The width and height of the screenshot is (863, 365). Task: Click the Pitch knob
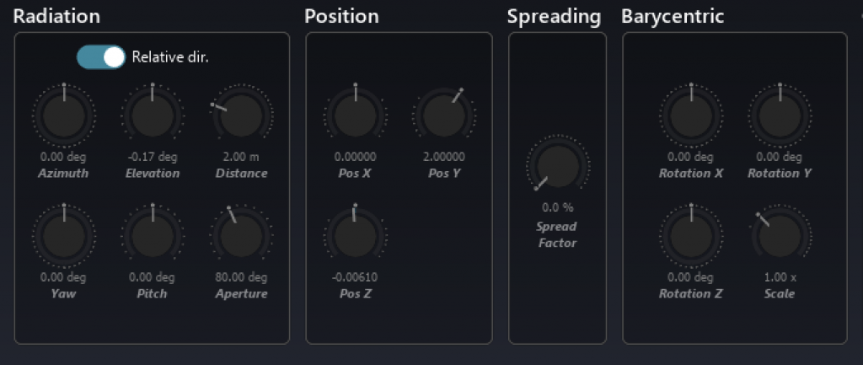[x=153, y=236]
